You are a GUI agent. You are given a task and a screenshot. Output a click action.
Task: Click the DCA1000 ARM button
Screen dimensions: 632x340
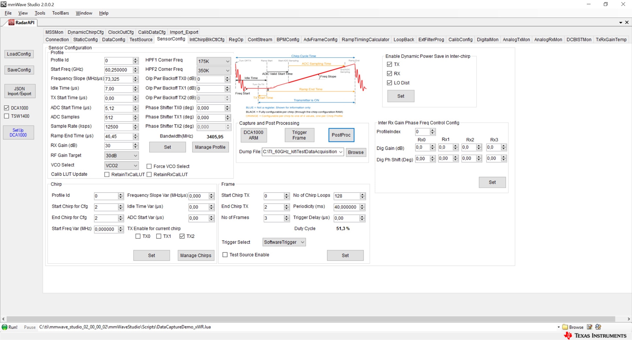click(x=254, y=135)
